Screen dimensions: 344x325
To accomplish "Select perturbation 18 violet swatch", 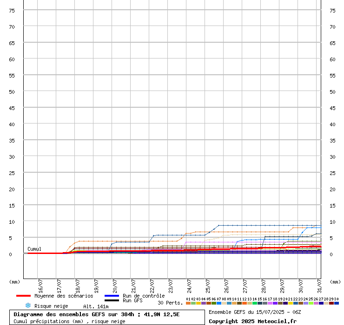I will point(275,303).
